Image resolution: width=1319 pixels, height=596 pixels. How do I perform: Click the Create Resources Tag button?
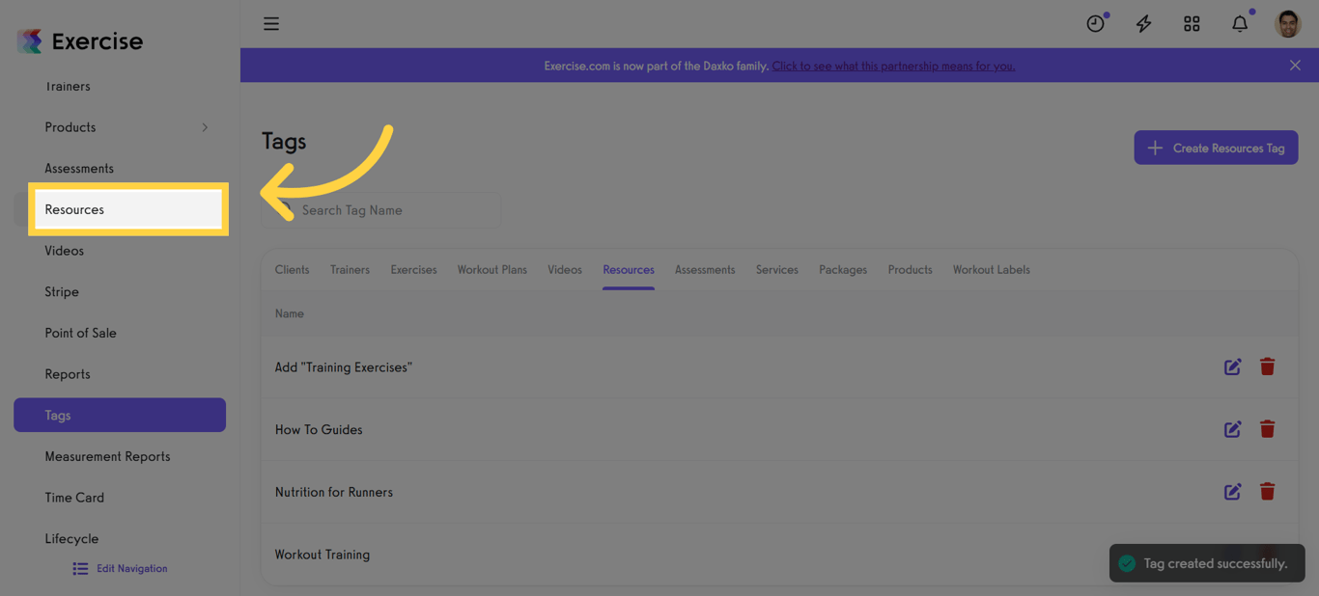point(1216,148)
